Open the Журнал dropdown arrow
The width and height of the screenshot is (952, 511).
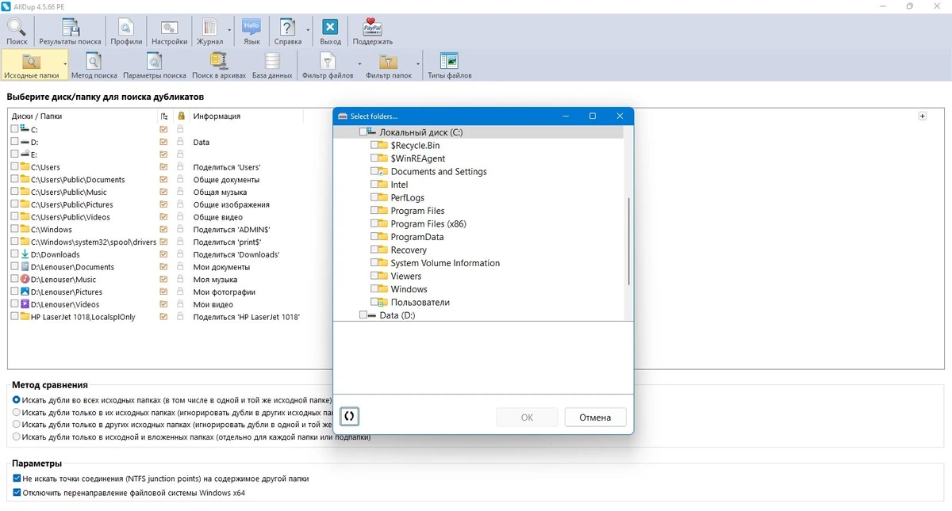pyautogui.click(x=229, y=32)
